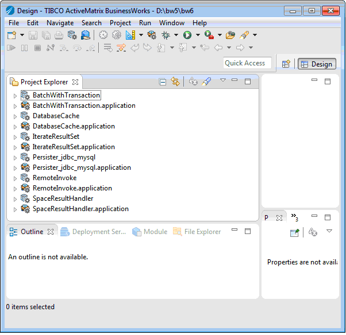Switch to the Deployment Servers tab
Viewport: 346px width, 335px height.
pyautogui.click(x=93, y=232)
